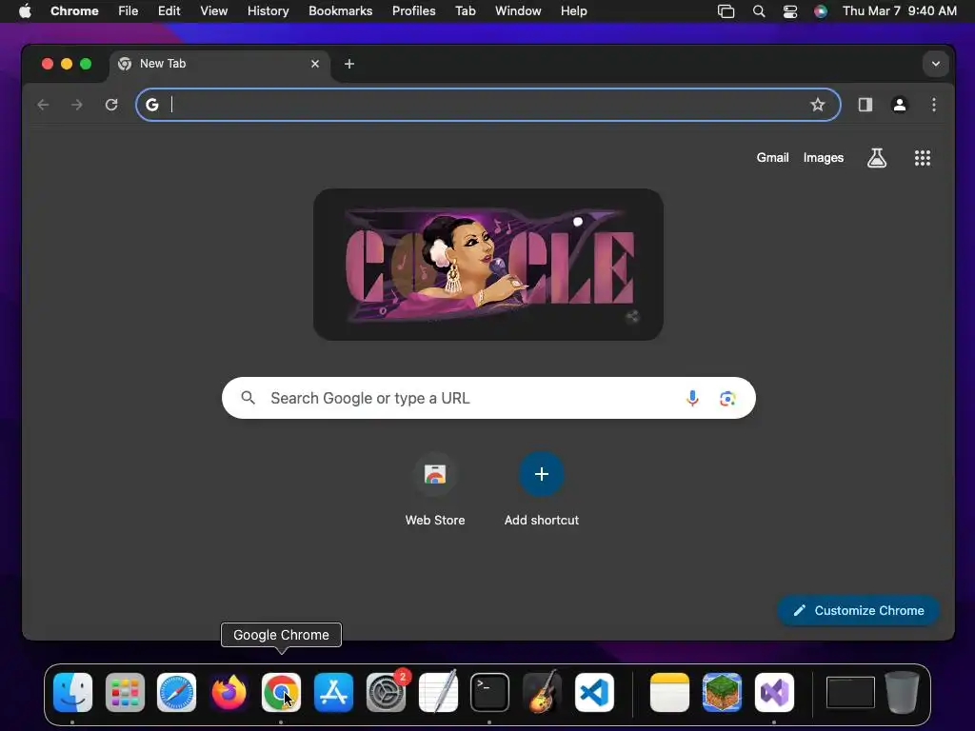The image size is (975, 731).
Task: Open Gmail link
Action: coord(772,158)
